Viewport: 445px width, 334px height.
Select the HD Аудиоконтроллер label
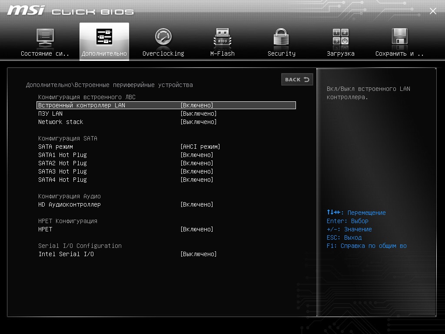pos(70,204)
